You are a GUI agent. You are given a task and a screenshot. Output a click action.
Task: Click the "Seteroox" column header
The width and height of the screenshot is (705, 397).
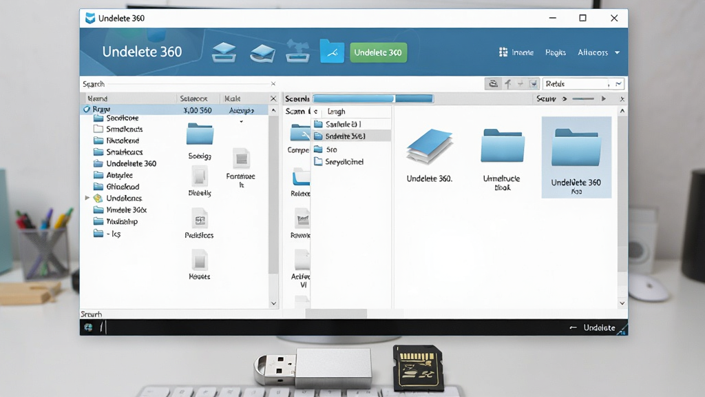193,99
